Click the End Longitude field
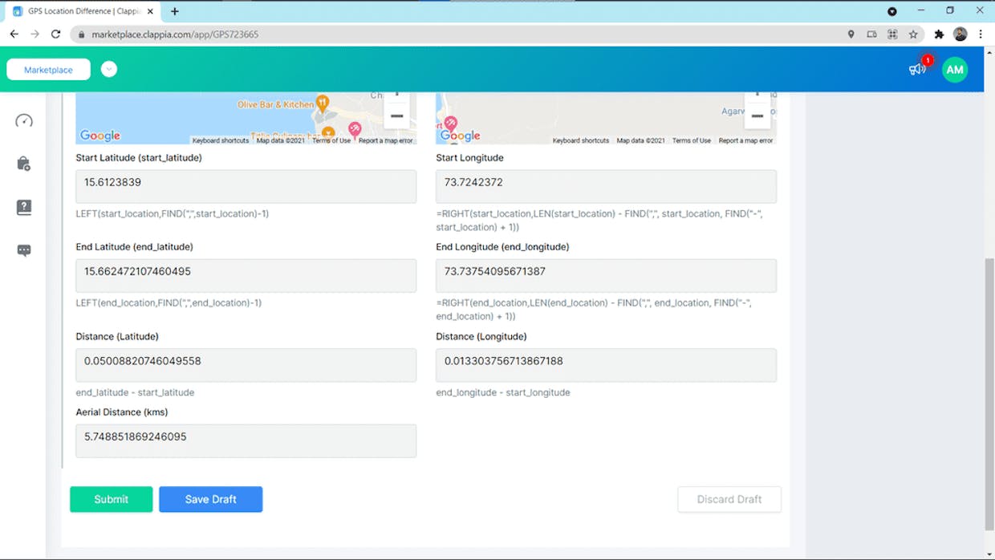The height and width of the screenshot is (560, 995). [x=606, y=275]
